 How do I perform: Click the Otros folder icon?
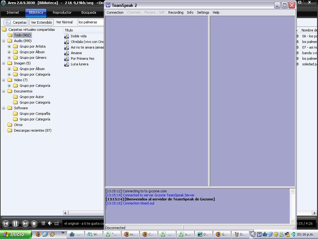(10, 124)
